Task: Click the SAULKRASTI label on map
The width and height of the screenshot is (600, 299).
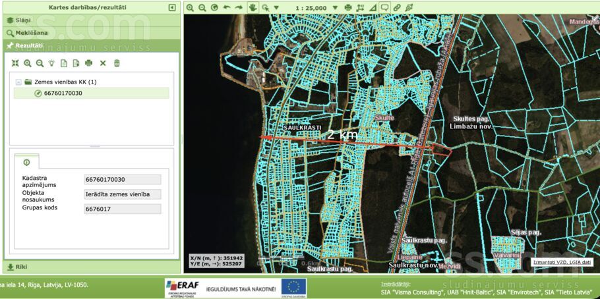Action: coord(302,127)
